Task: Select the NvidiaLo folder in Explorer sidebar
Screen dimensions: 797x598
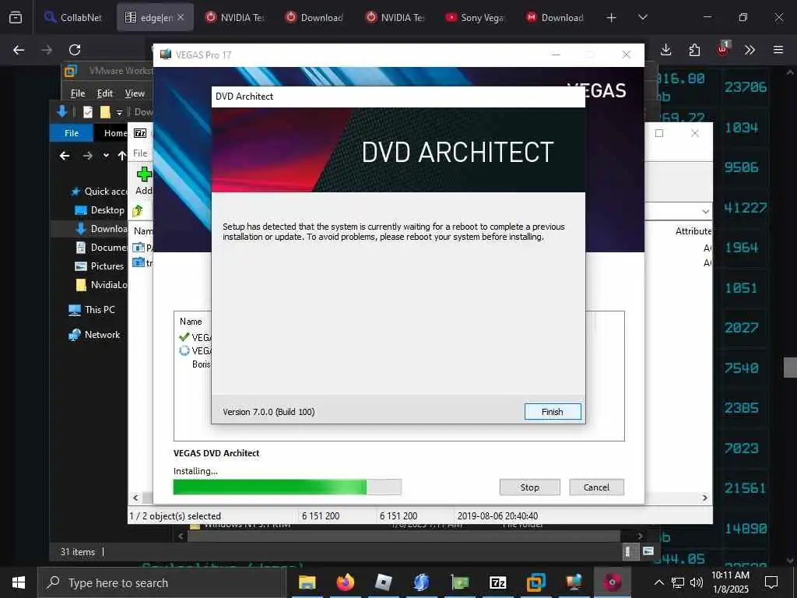Action: (101, 285)
